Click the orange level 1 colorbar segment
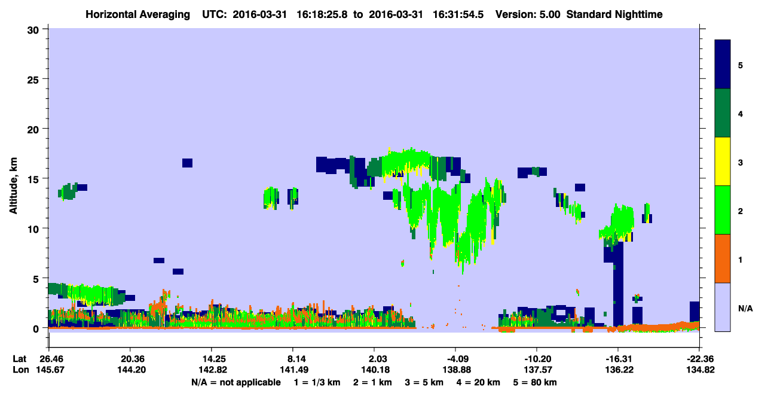Screen dimensions: 777x399 (x=723, y=258)
